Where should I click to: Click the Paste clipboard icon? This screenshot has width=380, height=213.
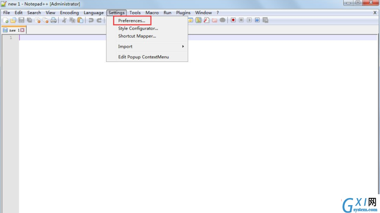point(80,20)
